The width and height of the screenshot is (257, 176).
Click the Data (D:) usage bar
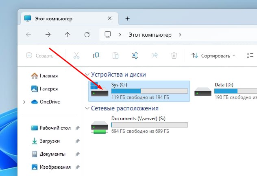point(235,91)
